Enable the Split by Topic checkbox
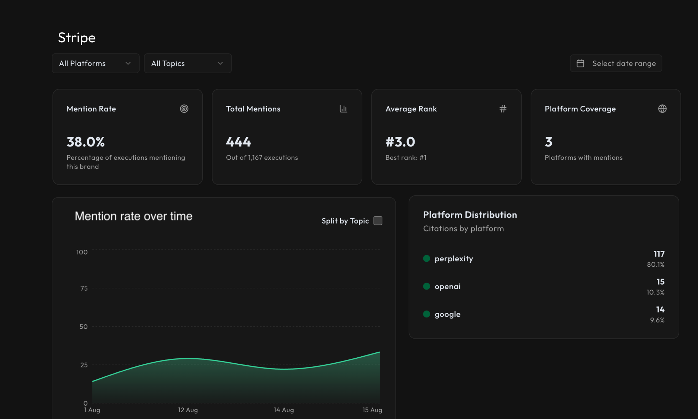This screenshot has width=698, height=419. click(378, 221)
